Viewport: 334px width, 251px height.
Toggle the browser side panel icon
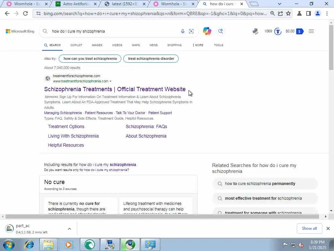309,13
